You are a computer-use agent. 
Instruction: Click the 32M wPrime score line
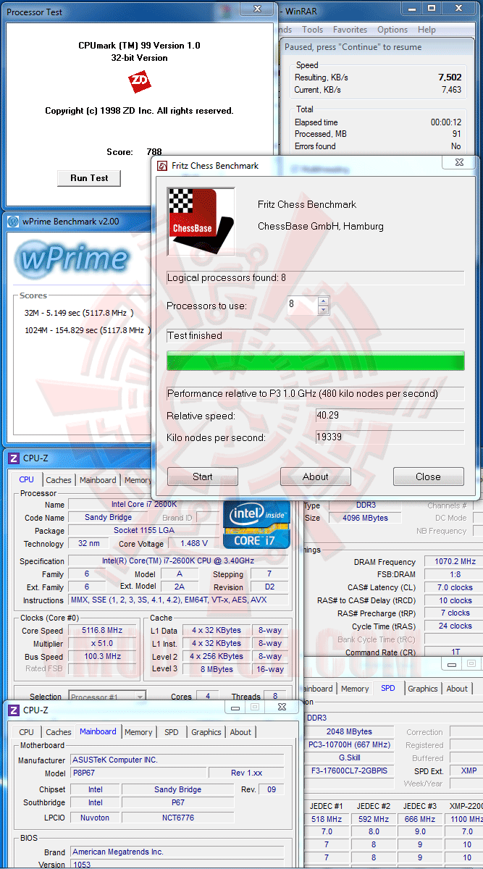tap(79, 313)
